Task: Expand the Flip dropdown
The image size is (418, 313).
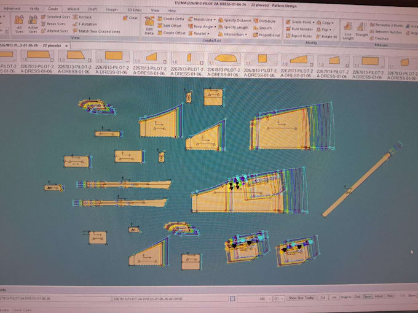Action: (330, 30)
